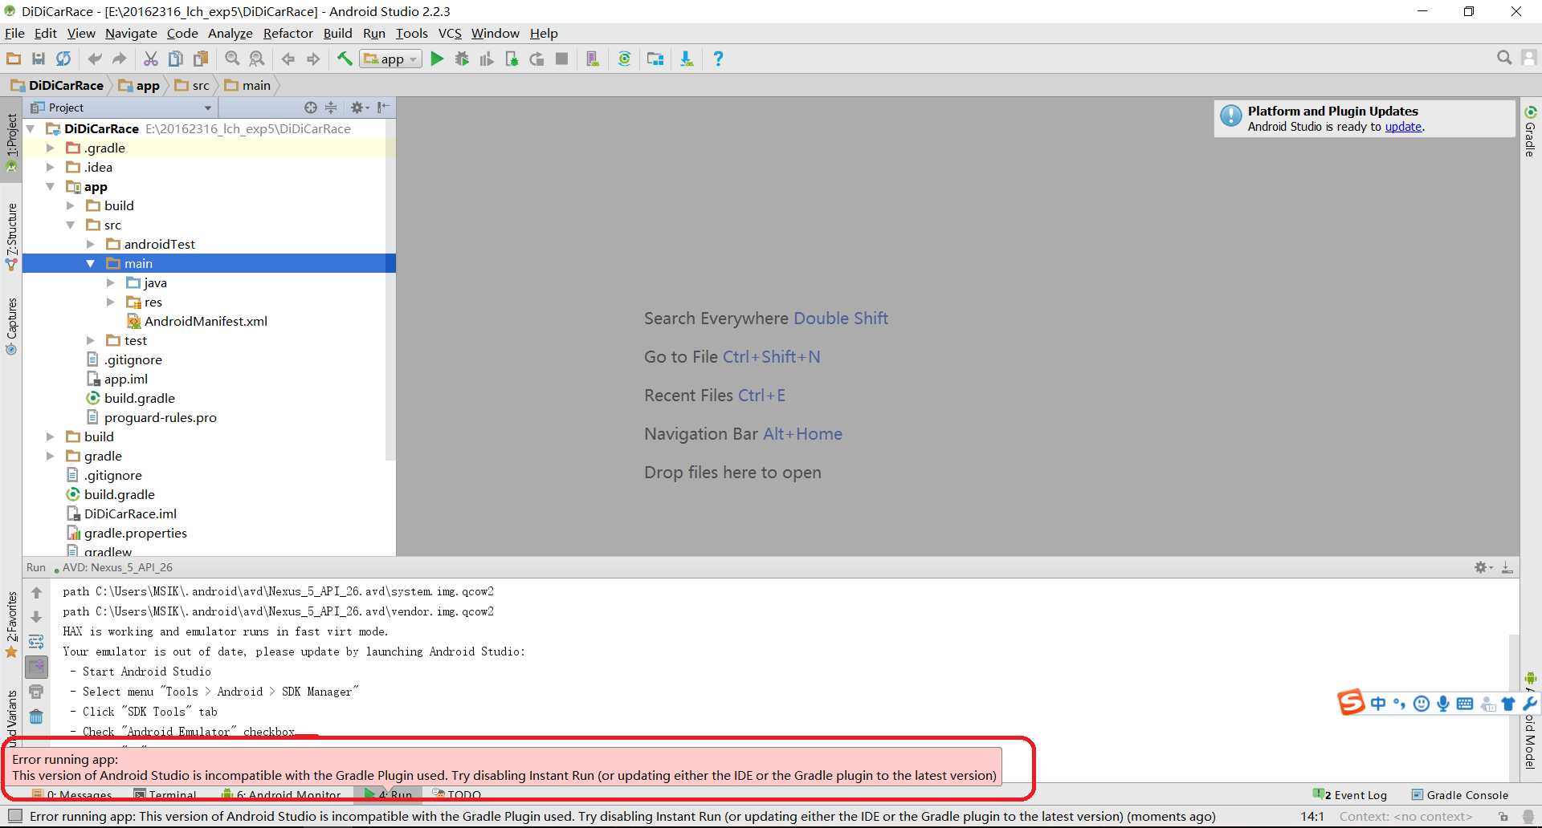Click Sync Project with Gradle Files icon
Viewport: 1542px width, 828px height.
[624, 59]
